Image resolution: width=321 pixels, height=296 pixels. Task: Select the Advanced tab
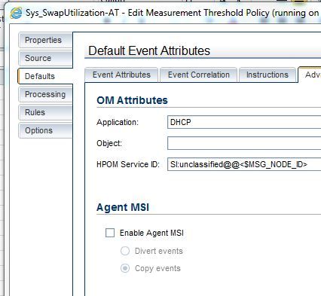coord(310,75)
